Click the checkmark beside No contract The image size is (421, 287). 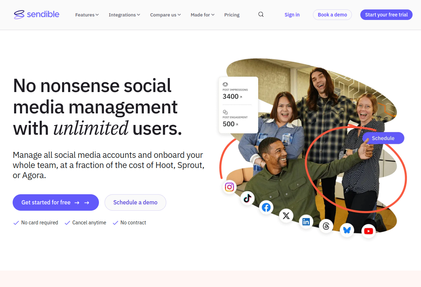115,223
